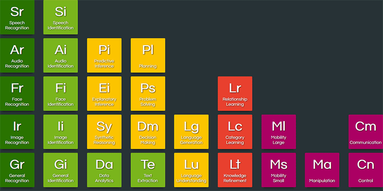383x191 pixels.
Task: Click the Dm Decision Making tile
Action: click(148, 132)
